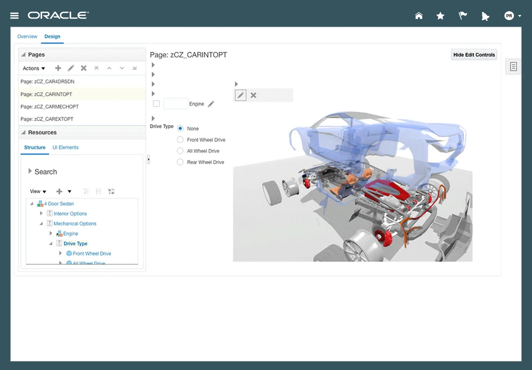Open Favorites star icon

point(440,16)
